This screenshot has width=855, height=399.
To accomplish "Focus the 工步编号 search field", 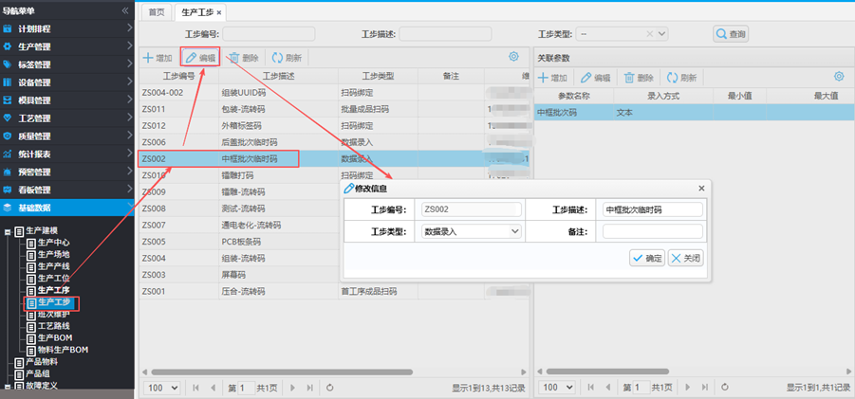I will (x=269, y=34).
